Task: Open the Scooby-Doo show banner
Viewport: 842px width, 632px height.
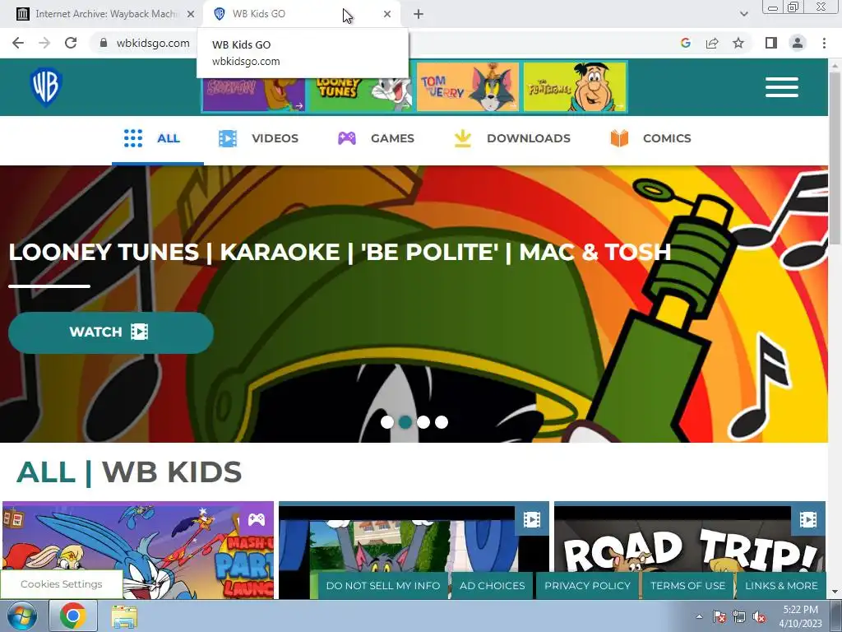Action: 253,95
